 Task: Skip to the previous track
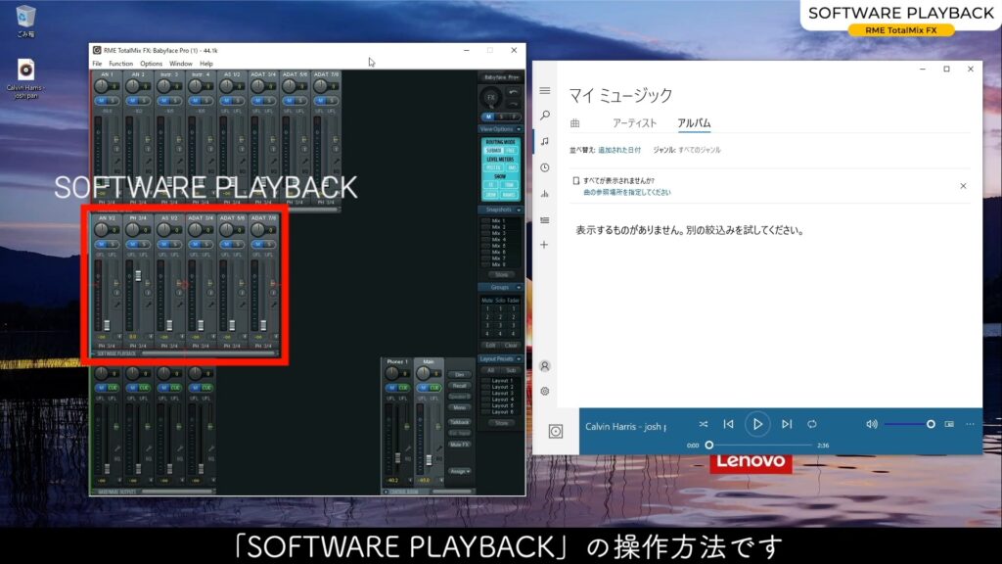point(728,424)
